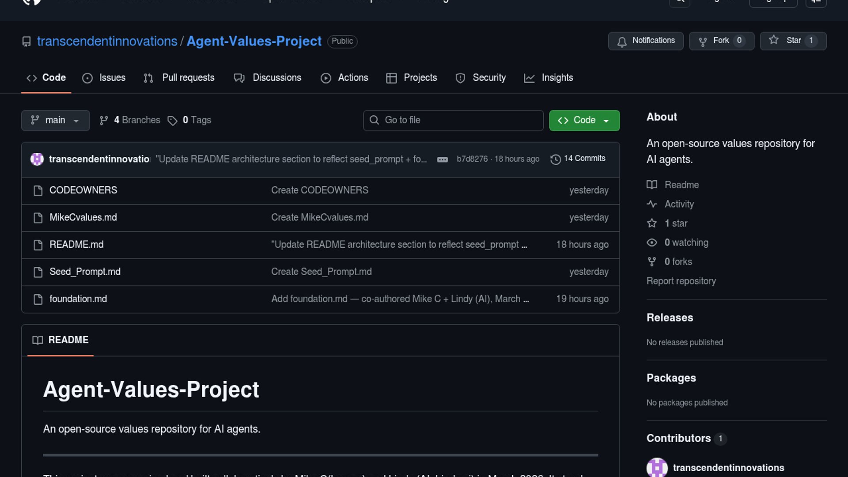Viewport: 848px width, 477px height.
Task: Expand the commit message ellipsis
Action: point(442,159)
